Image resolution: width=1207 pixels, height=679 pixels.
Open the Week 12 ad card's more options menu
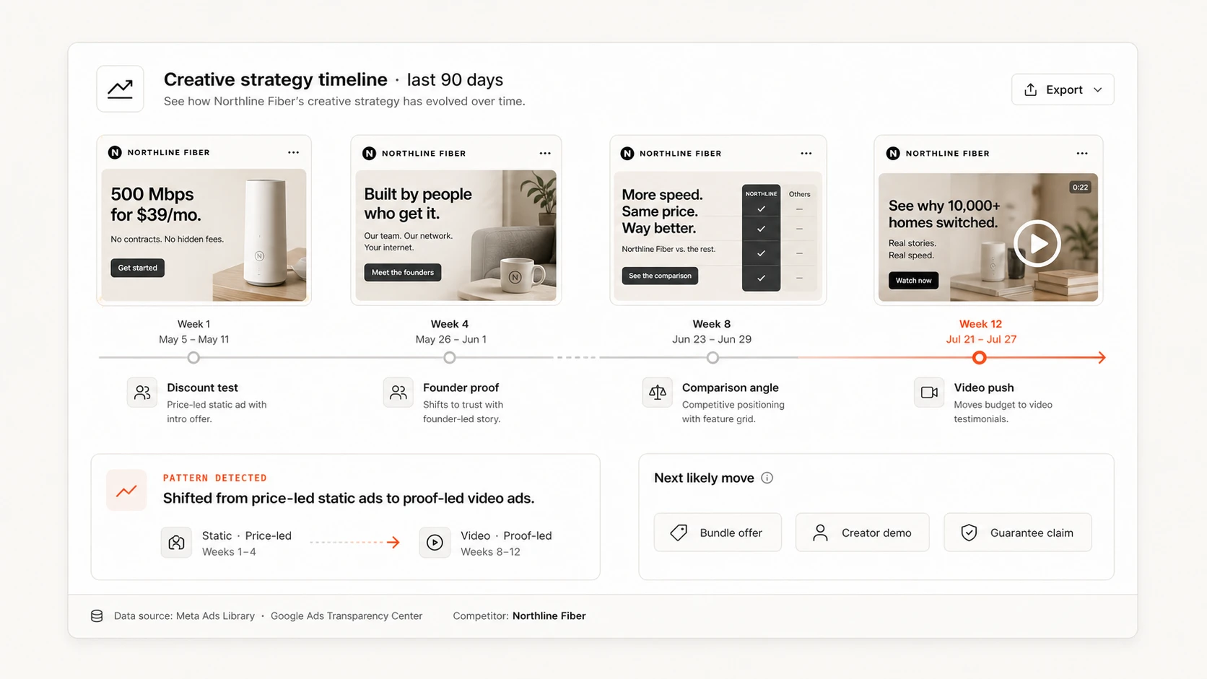click(1082, 153)
